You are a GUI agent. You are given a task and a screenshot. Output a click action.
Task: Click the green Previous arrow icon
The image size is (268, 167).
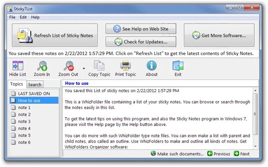click(x=210, y=154)
